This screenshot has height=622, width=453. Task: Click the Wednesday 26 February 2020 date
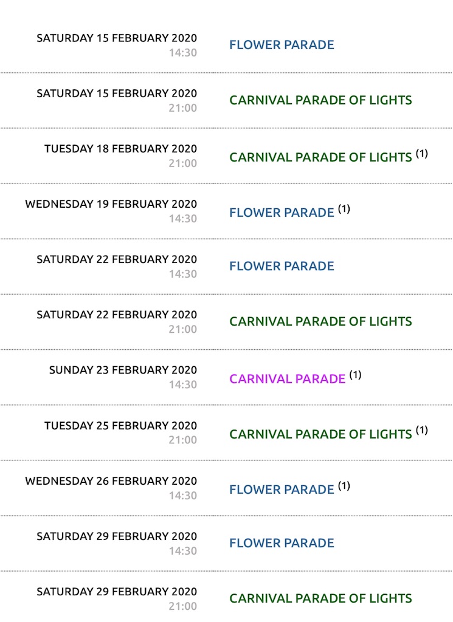pos(111,481)
